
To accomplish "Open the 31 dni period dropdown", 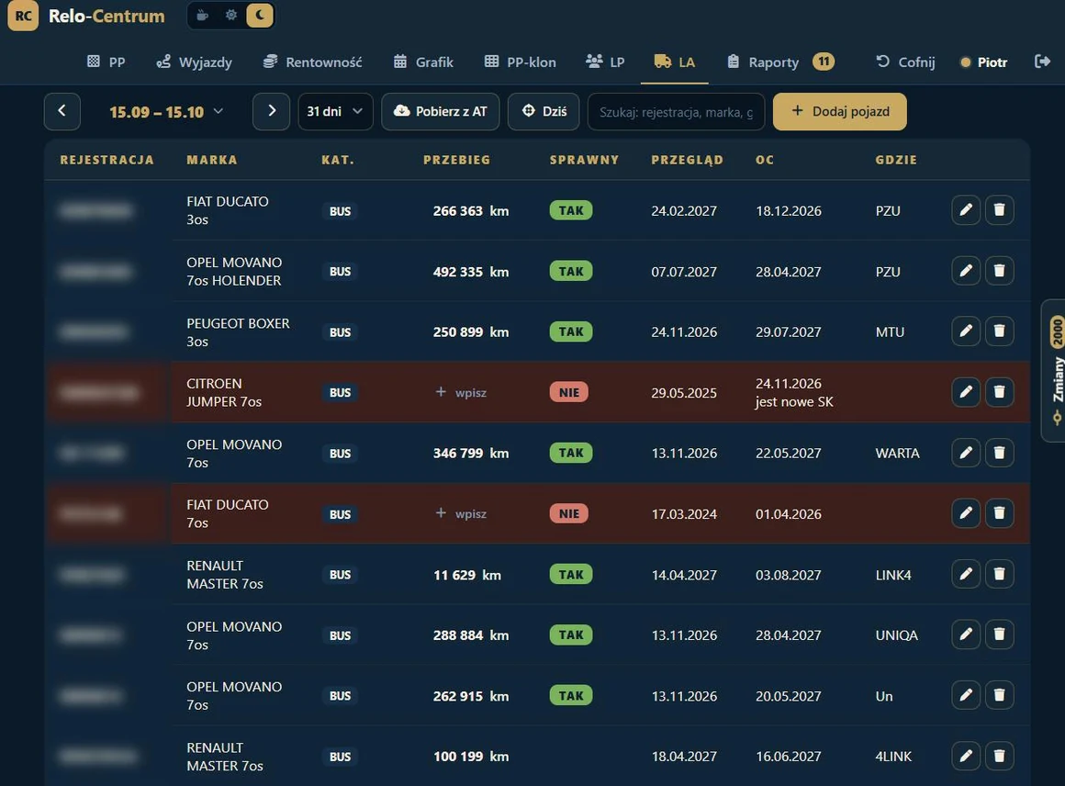I will click(335, 111).
